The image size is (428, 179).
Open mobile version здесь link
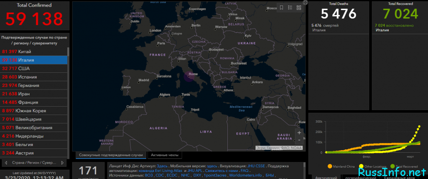pos(212,166)
